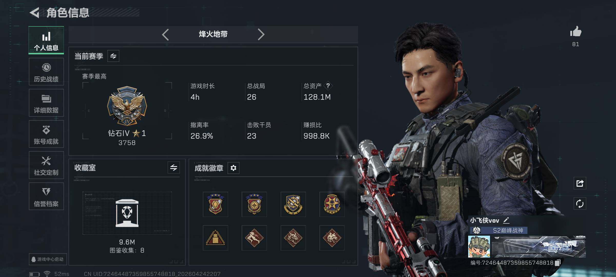Click the question mark beside 总资产
The height and width of the screenshot is (277, 616).
[x=328, y=86]
